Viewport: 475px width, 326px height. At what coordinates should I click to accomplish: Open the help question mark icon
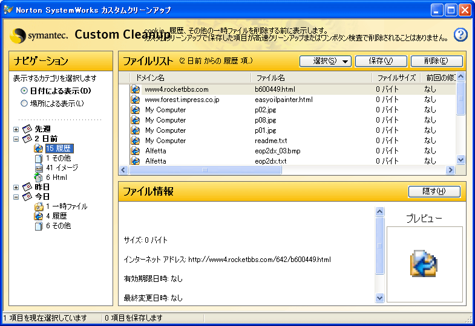[460, 35]
